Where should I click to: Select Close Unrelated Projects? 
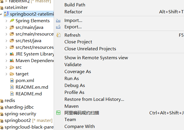pyautogui.click(x=90, y=49)
